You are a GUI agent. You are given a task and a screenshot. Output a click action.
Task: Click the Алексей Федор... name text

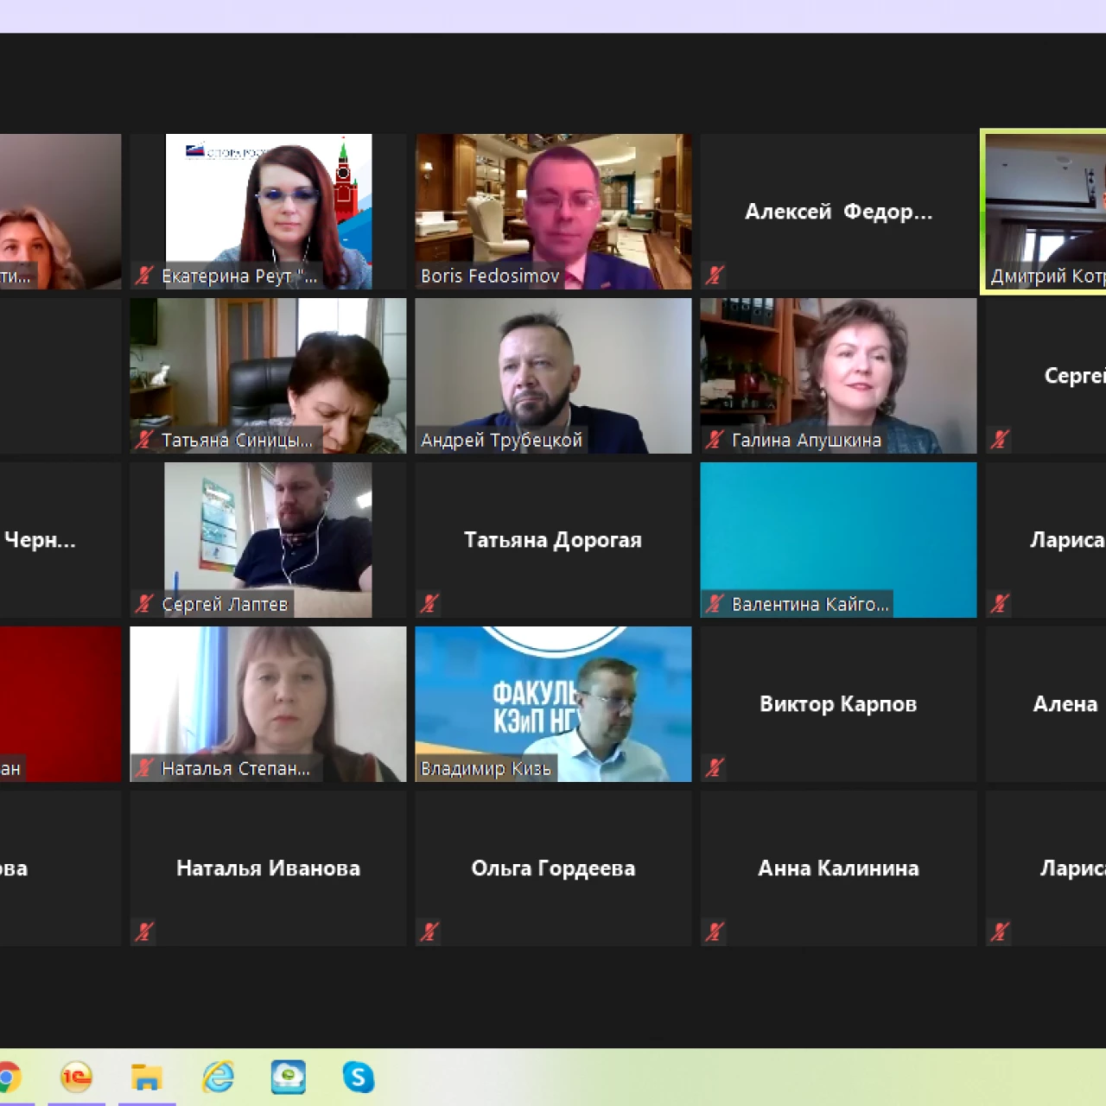(x=838, y=212)
